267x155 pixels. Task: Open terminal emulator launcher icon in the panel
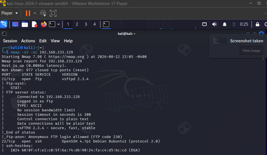click(52, 24)
